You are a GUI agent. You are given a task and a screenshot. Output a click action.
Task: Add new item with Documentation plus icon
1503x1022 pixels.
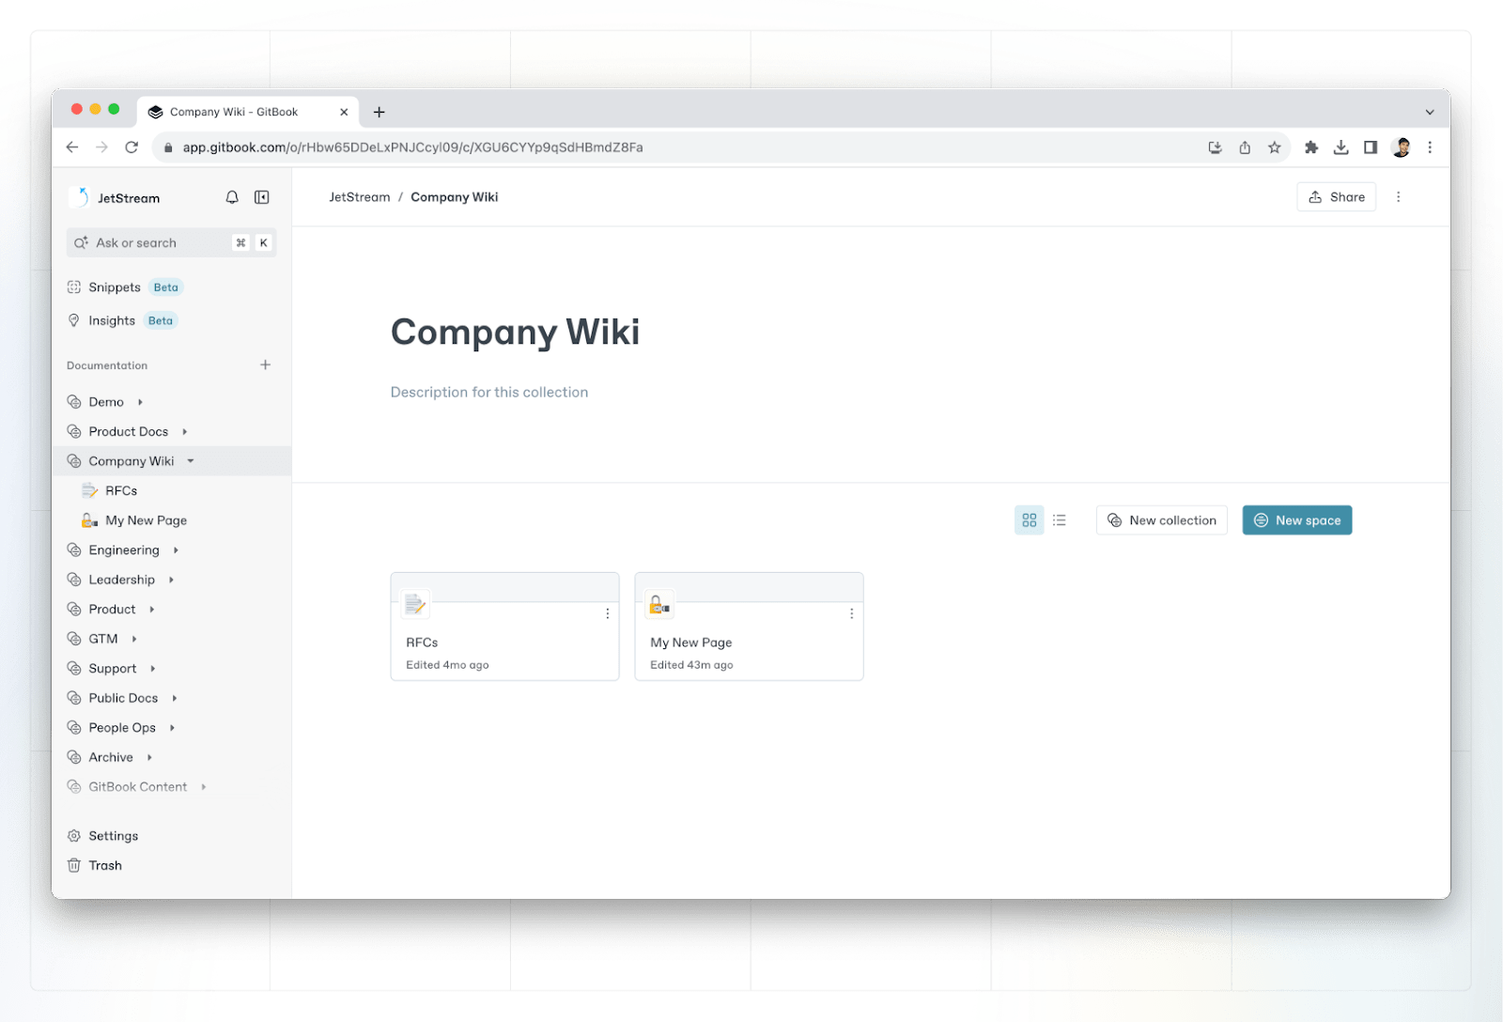pos(265,364)
